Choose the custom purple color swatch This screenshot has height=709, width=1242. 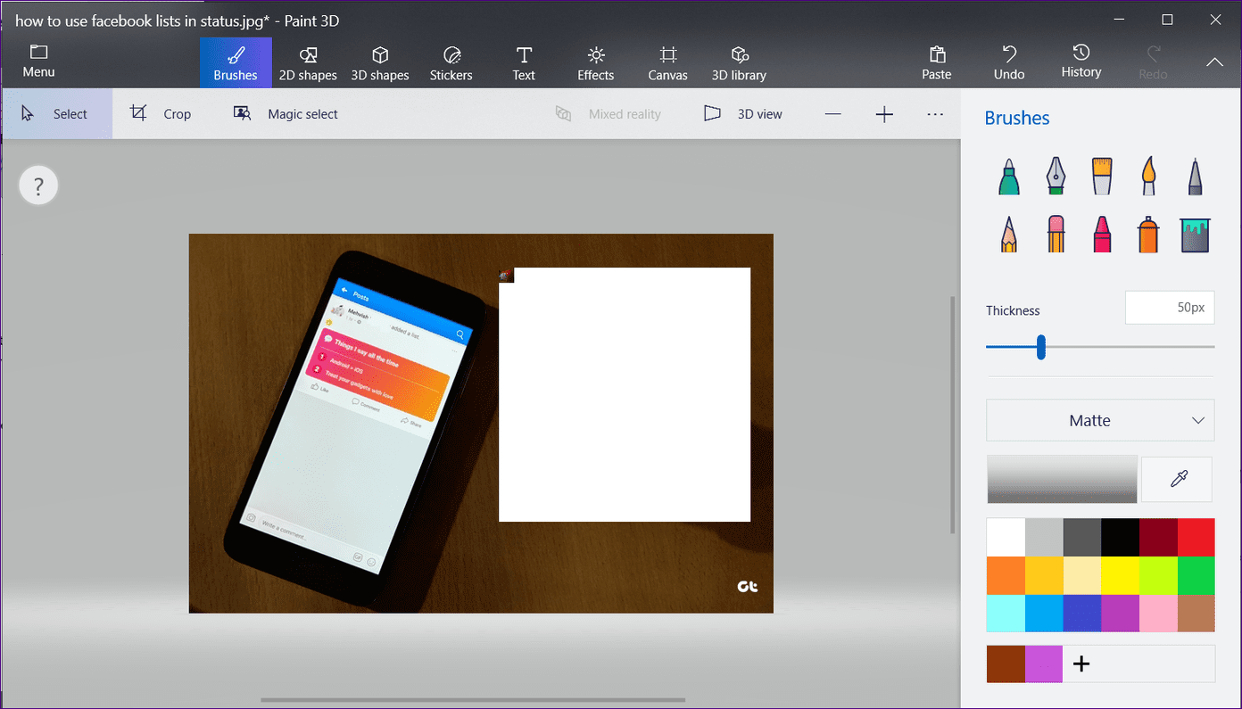click(1044, 664)
